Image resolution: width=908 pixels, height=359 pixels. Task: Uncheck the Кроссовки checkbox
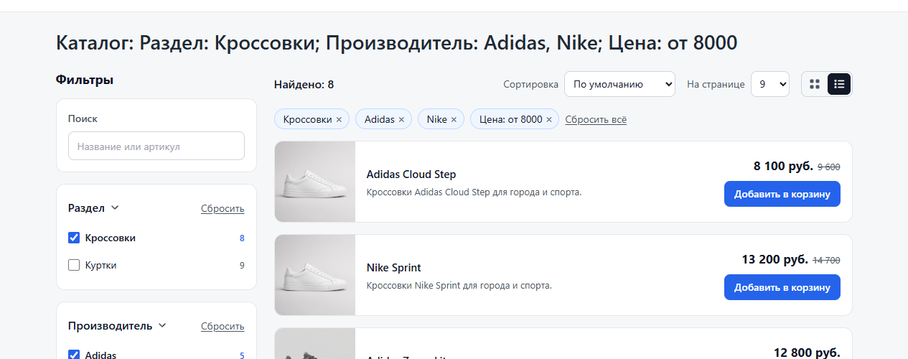click(74, 238)
